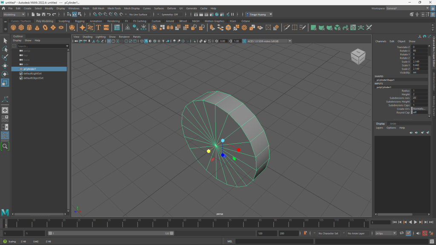
Task: Open the Symmetry Off dropdown
Action: click(172, 14)
